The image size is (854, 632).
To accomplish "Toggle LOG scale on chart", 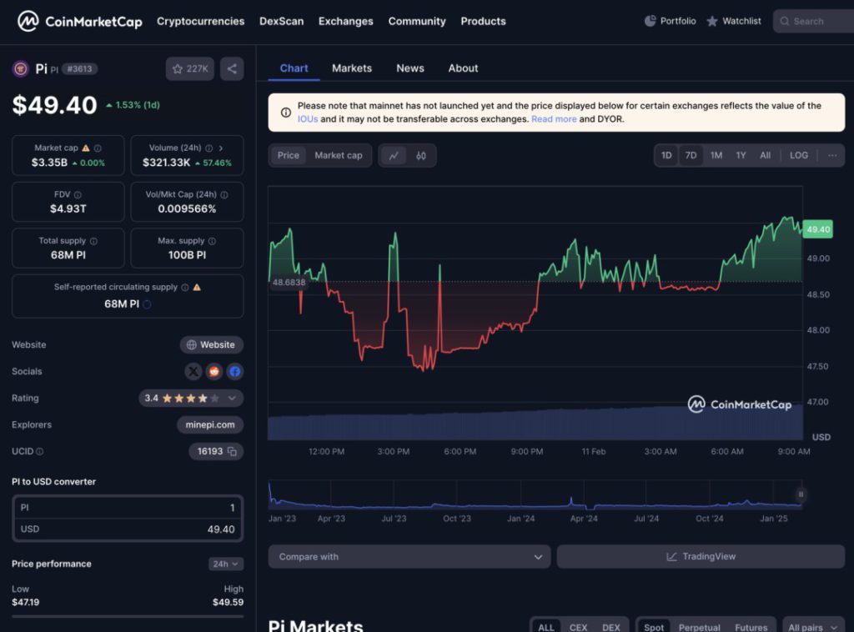I will [x=798, y=155].
